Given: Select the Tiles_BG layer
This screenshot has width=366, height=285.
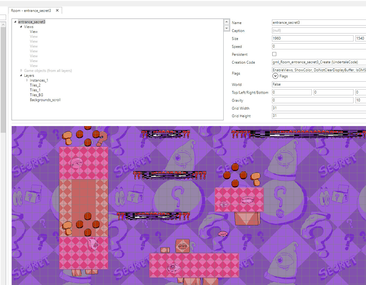Looking at the screenshot, I should [37, 95].
